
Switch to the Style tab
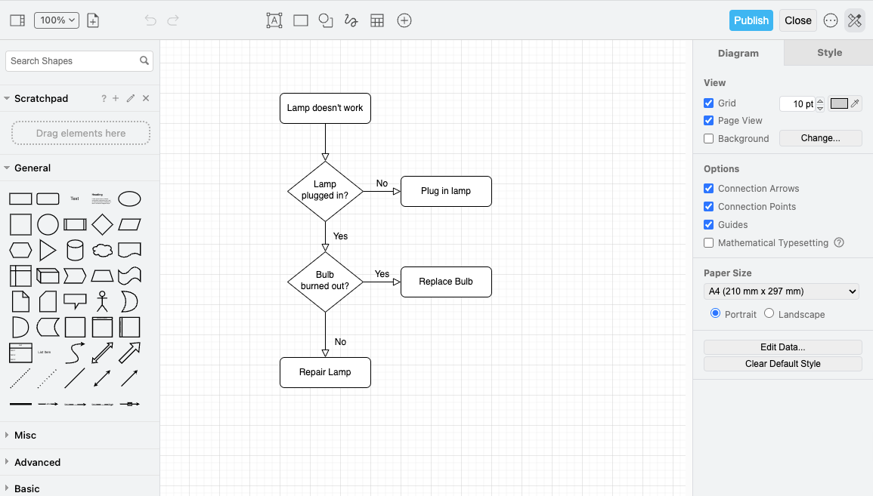point(829,53)
